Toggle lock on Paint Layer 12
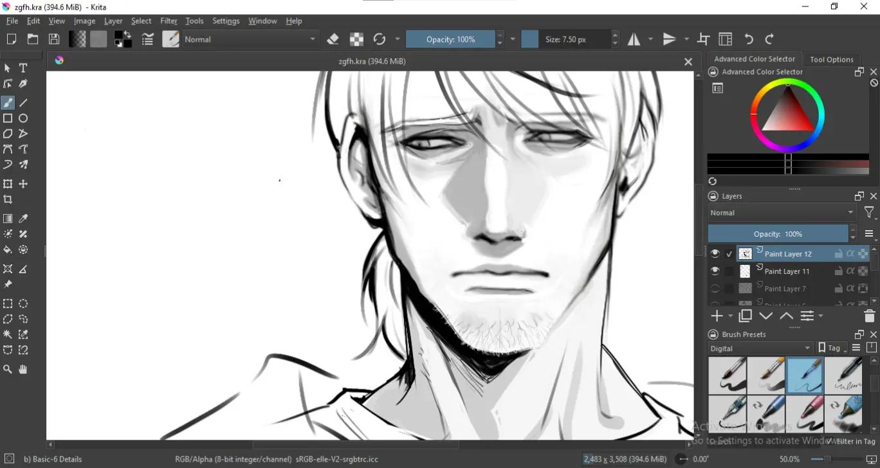The height and width of the screenshot is (468, 880). pyautogui.click(x=838, y=254)
